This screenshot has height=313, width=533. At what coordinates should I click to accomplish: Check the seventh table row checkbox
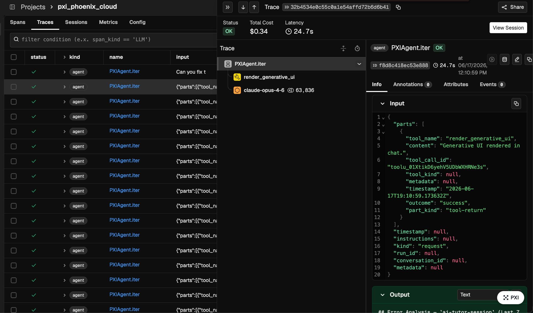[14, 161]
